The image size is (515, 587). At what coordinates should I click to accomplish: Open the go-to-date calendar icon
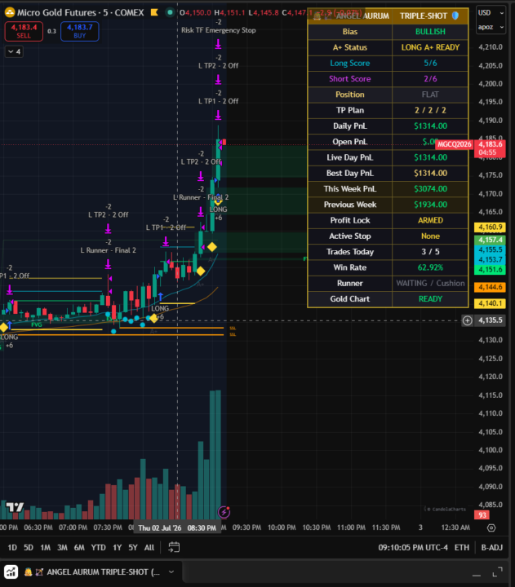tap(174, 547)
